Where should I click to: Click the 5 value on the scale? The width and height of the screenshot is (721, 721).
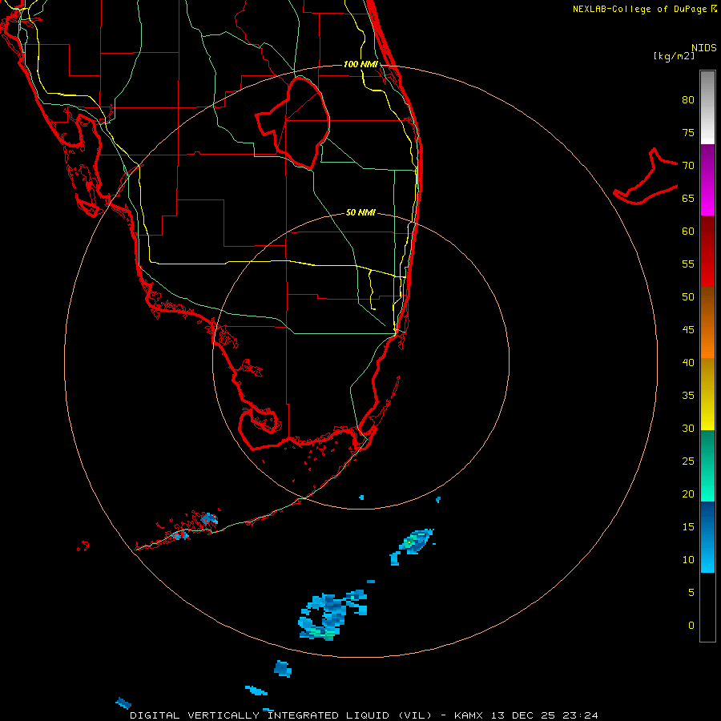(691, 593)
